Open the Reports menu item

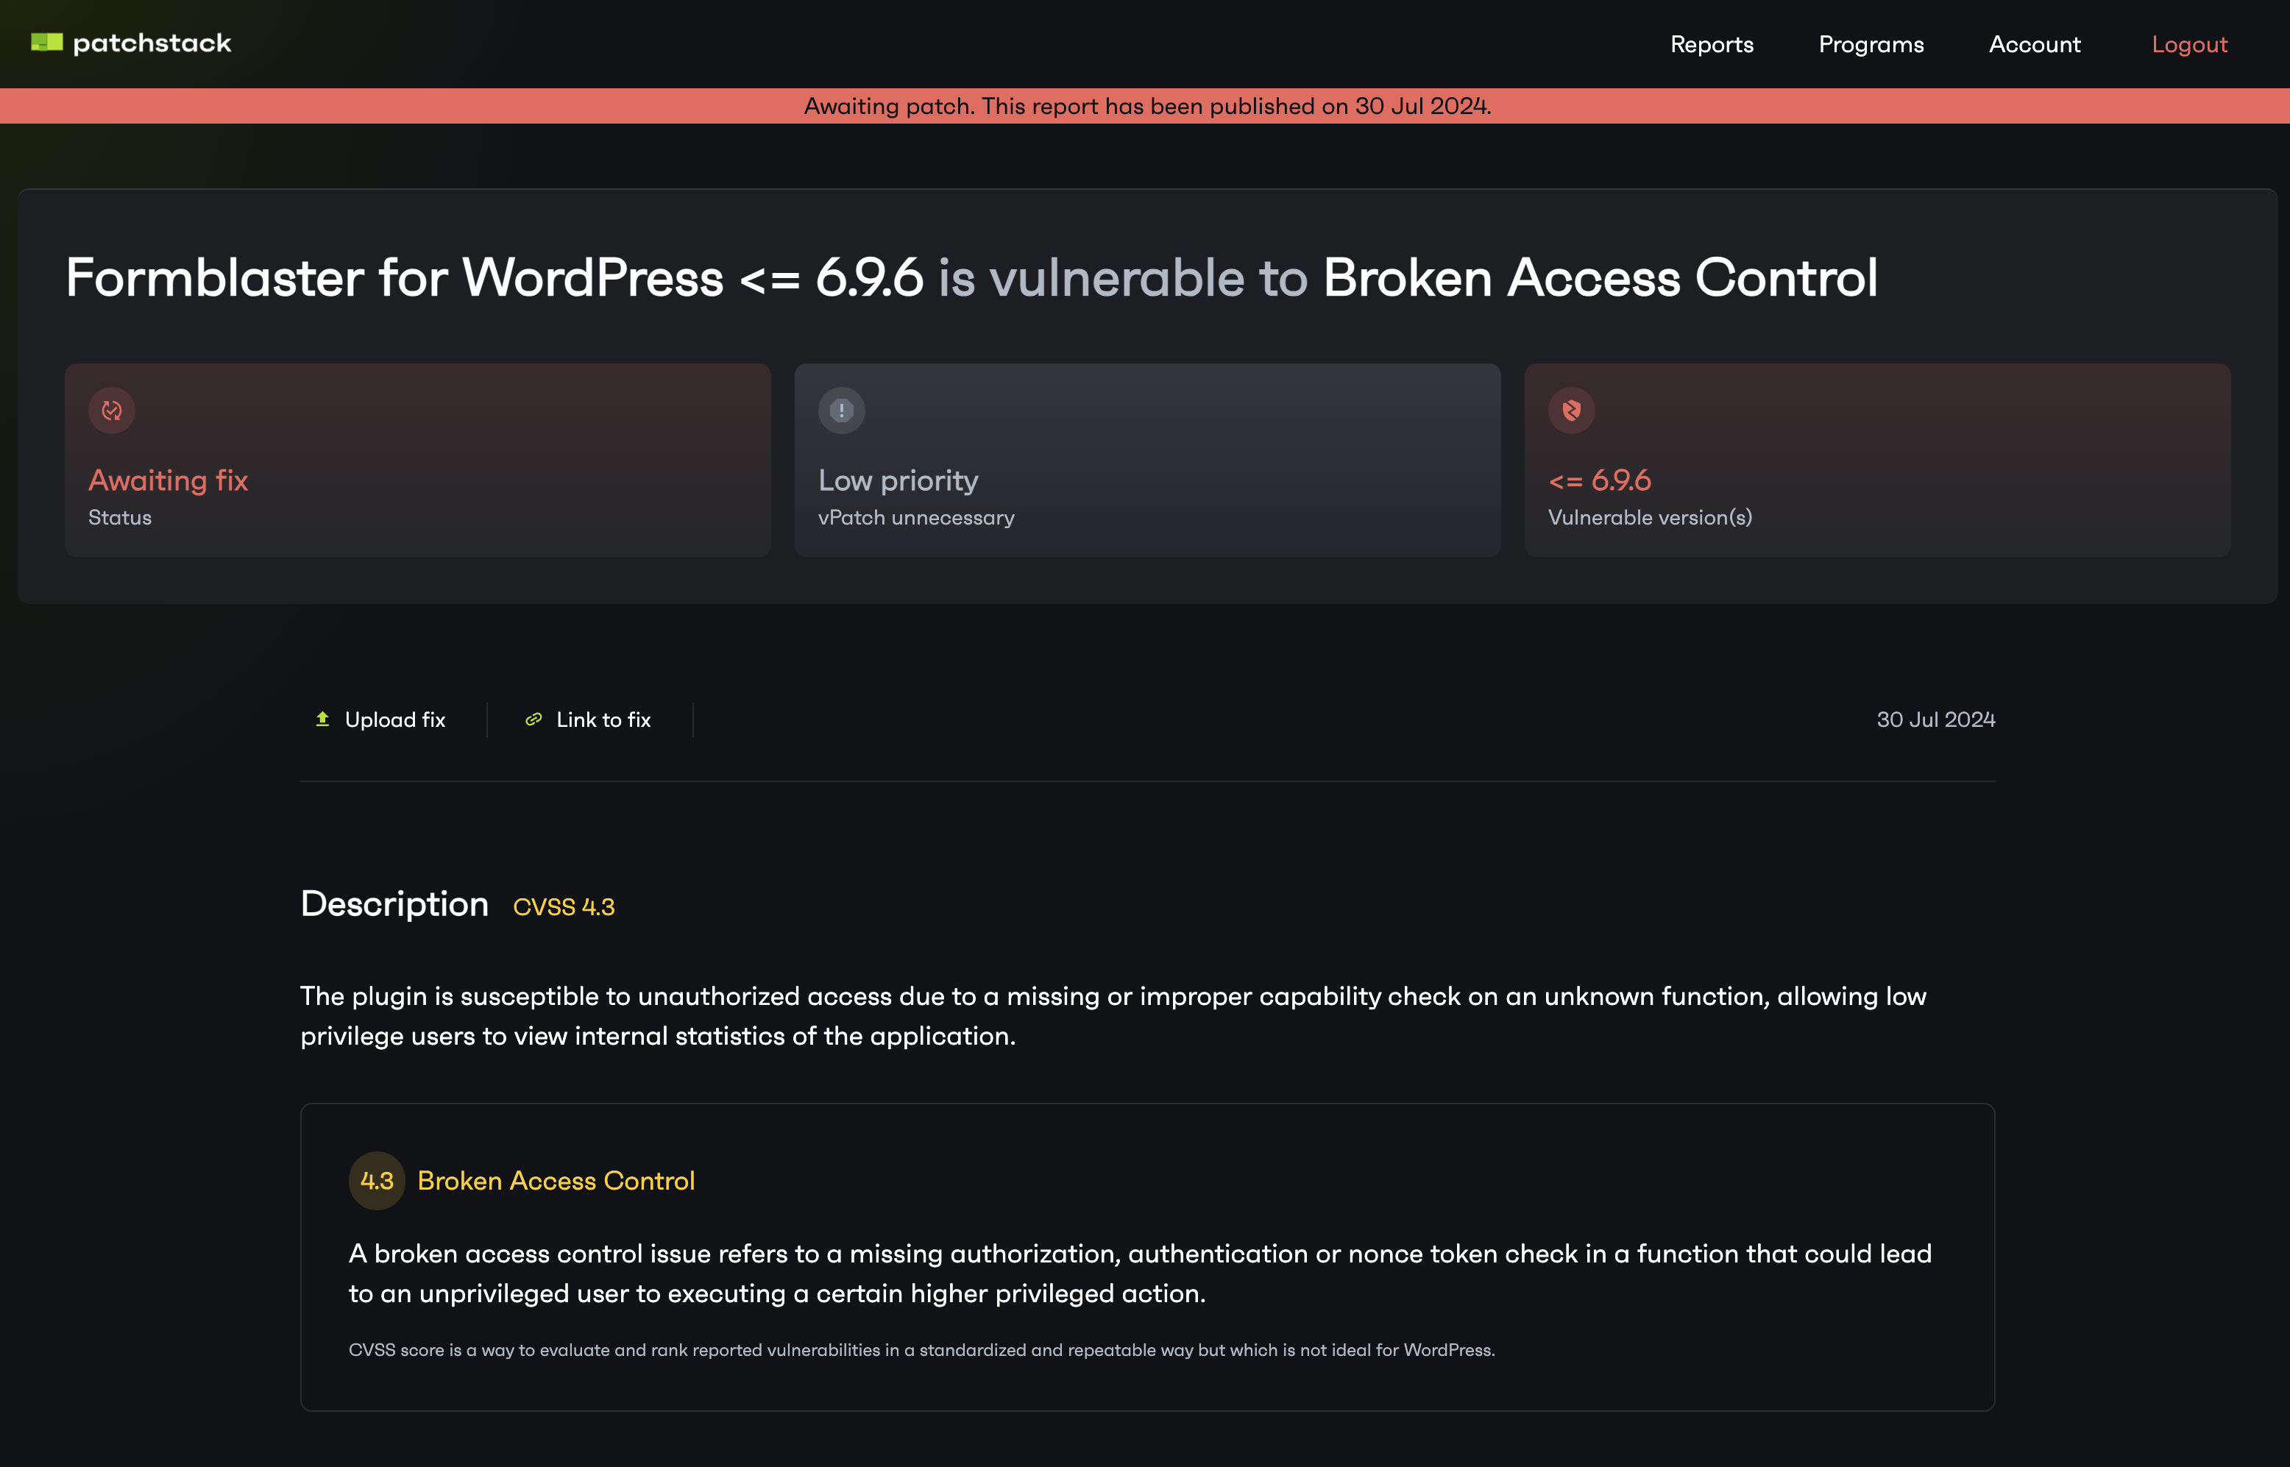point(1712,44)
